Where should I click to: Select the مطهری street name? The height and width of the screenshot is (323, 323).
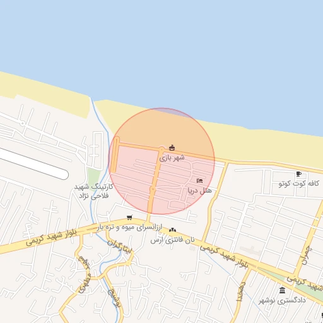pyautogui.click(x=85, y=283)
